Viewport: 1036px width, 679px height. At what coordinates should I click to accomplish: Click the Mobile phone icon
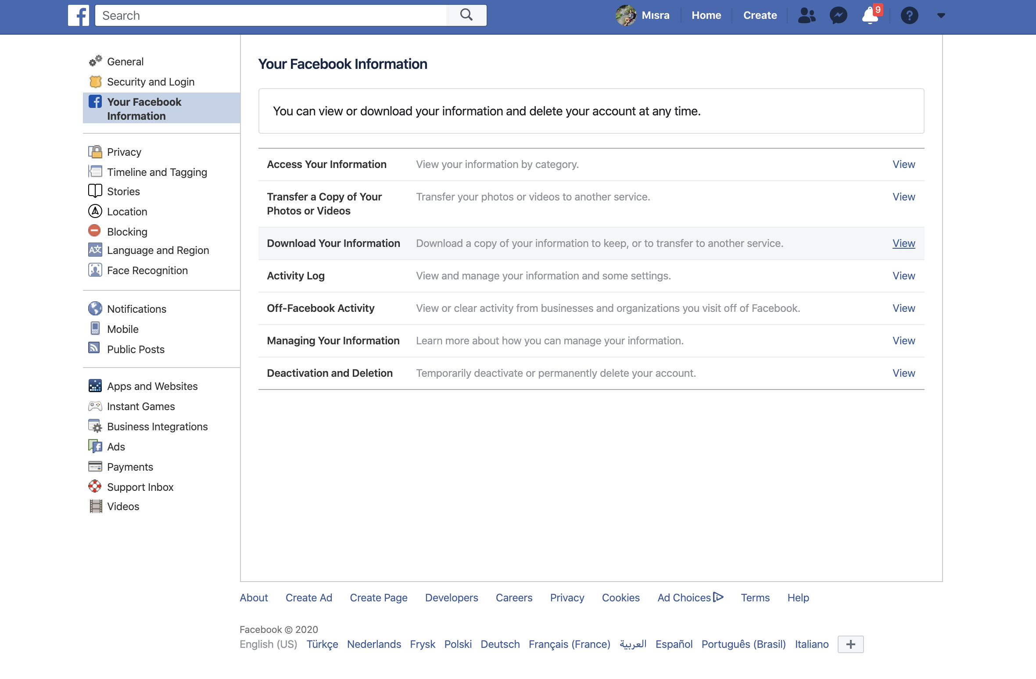(x=95, y=328)
